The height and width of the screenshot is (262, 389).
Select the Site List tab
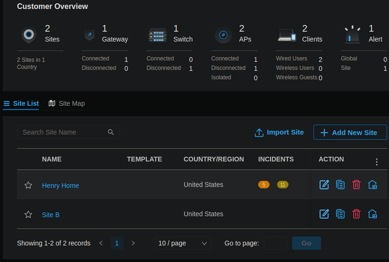click(21, 103)
